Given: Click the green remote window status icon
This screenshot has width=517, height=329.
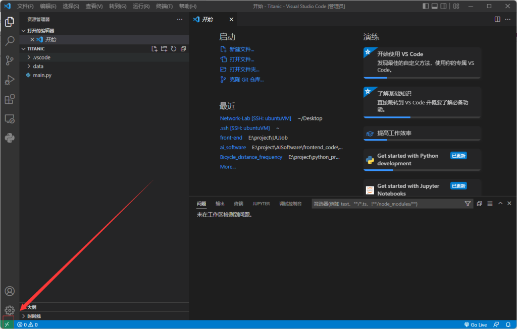Looking at the screenshot, I should pos(7,324).
